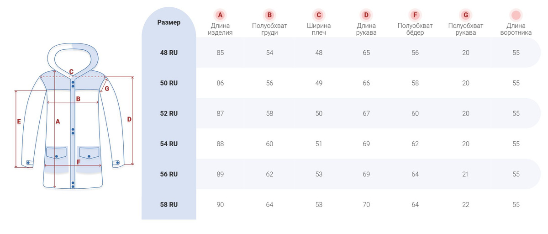
Task: Click the circled A icon above "Длина изделия"
Action: pos(220,15)
